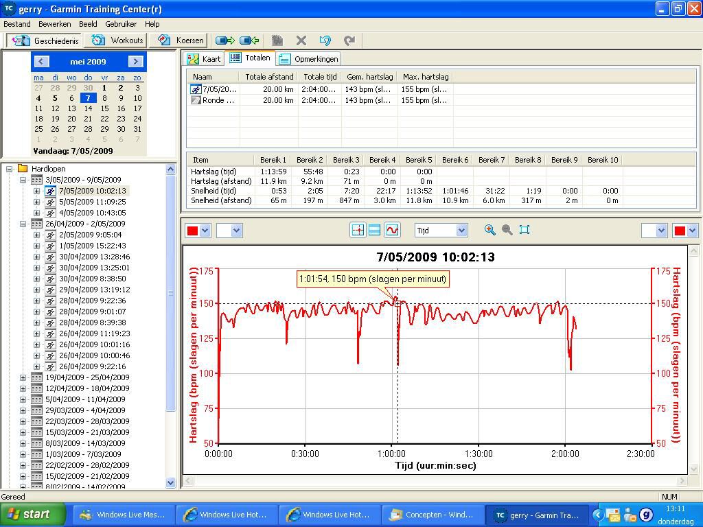This screenshot has width=703, height=527.
Task: Zoom out on the graph
Action: coord(507,231)
